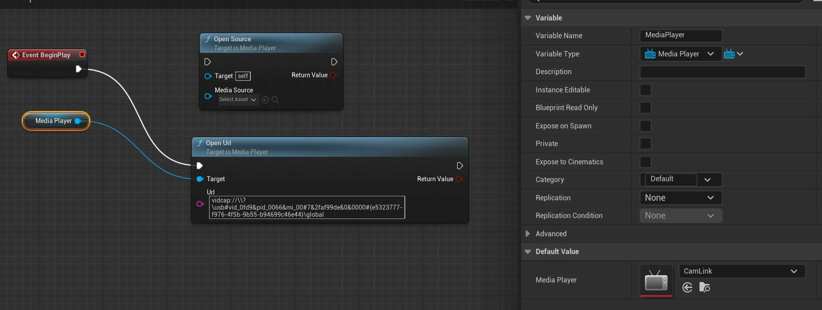Use selected asset for Media Player default
The width and height of the screenshot is (822, 310).
point(688,287)
